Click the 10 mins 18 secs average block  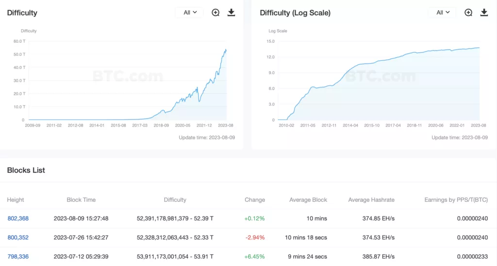306,237
